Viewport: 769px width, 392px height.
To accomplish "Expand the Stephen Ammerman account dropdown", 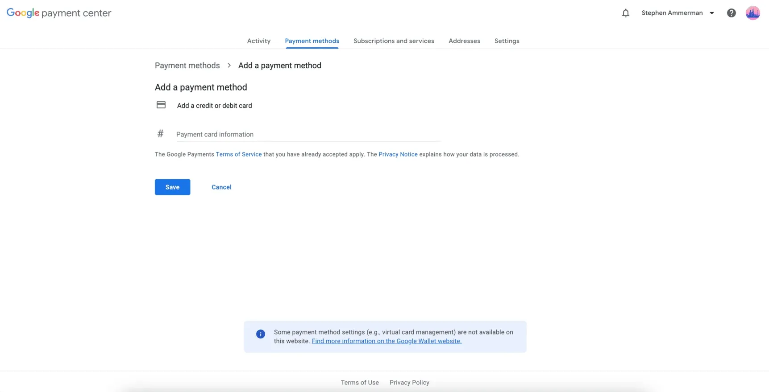I will tap(678, 13).
